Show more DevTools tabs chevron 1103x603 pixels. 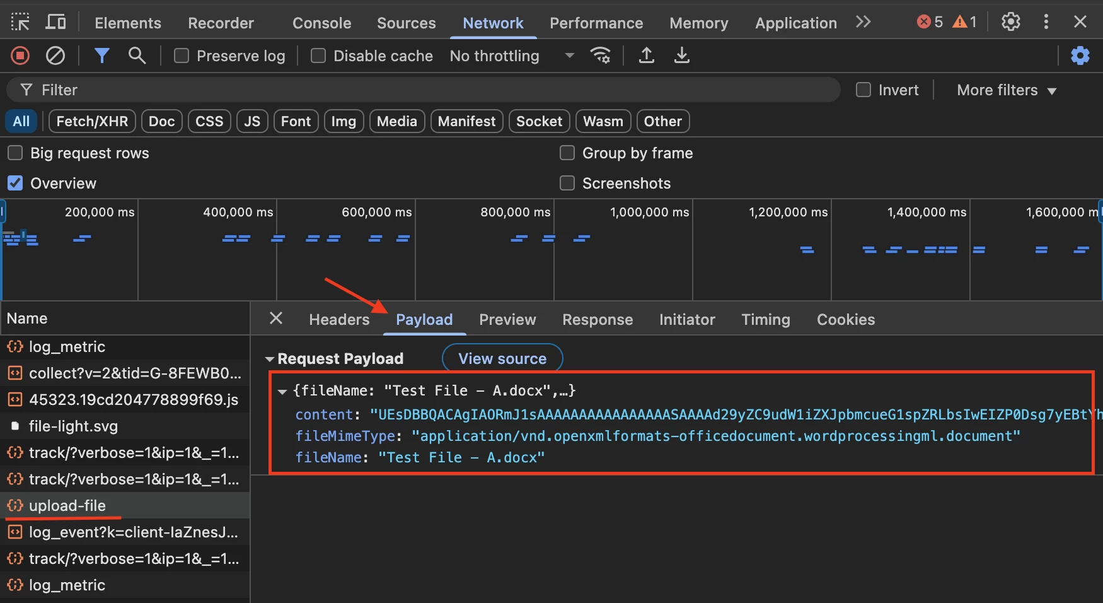[x=863, y=22]
